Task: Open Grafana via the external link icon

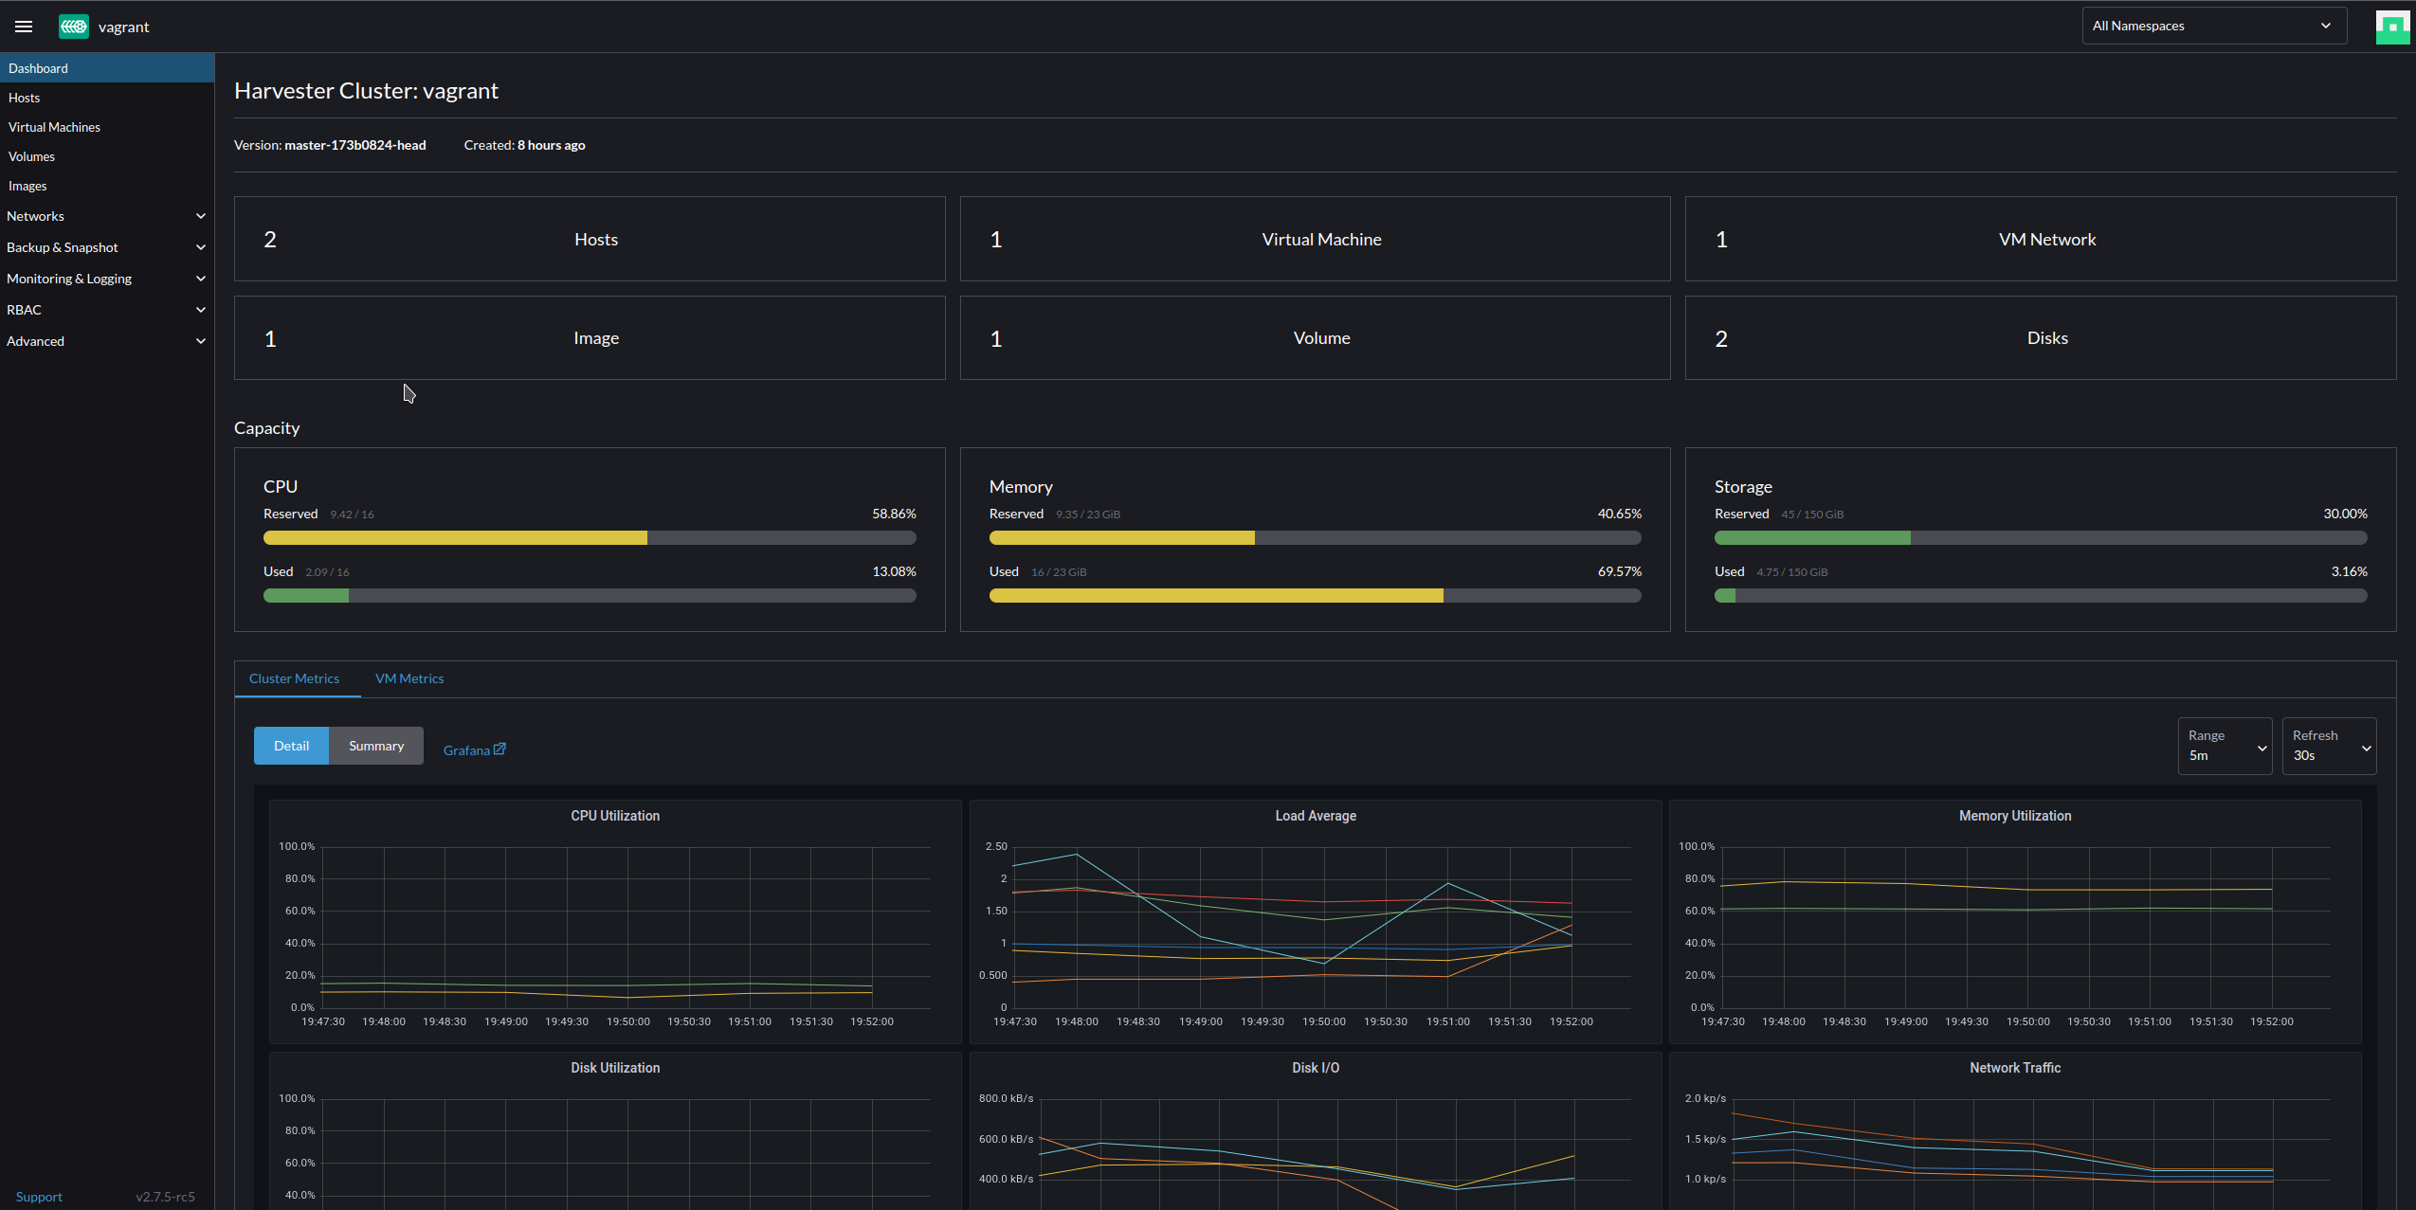Action: point(500,748)
